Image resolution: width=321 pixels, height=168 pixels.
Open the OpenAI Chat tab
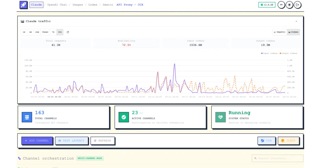coord(57,5)
